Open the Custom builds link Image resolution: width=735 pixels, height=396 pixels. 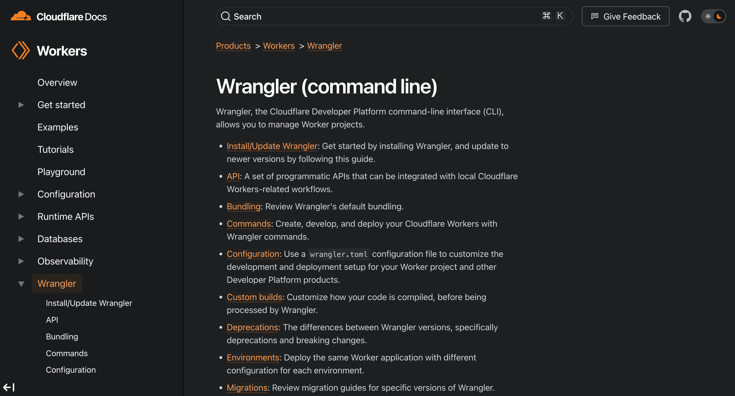pos(254,297)
